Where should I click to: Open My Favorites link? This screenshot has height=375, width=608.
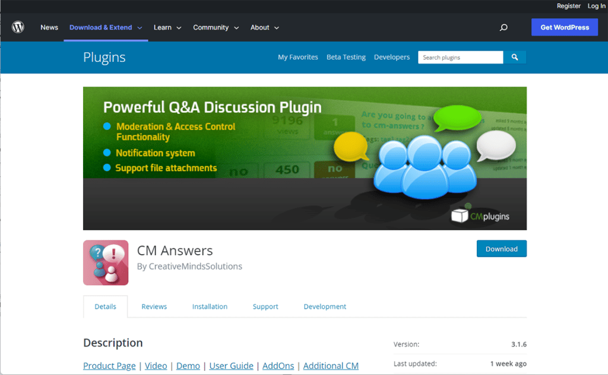click(x=298, y=57)
